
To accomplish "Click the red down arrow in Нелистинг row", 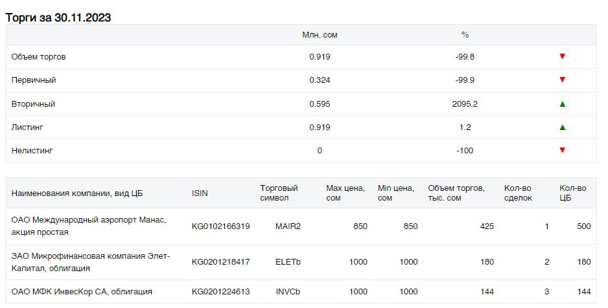I will 562,151.
